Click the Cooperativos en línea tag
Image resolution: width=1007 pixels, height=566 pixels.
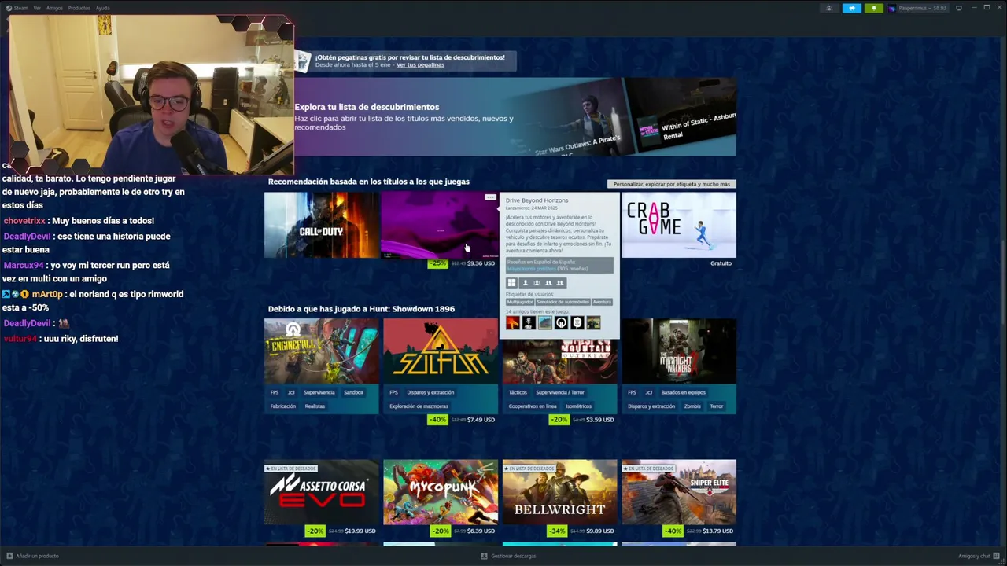click(533, 406)
